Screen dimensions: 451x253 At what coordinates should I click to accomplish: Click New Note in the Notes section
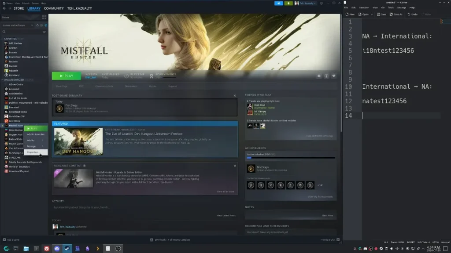pos(327,215)
